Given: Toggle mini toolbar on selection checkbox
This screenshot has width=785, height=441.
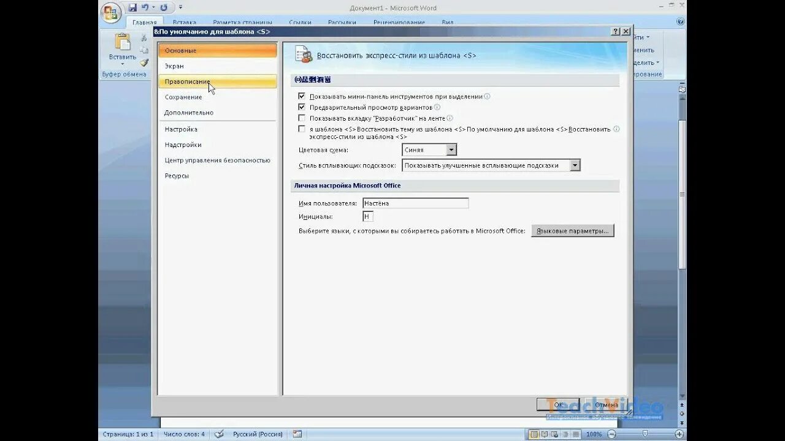Looking at the screenshot, I should [301, 96].
